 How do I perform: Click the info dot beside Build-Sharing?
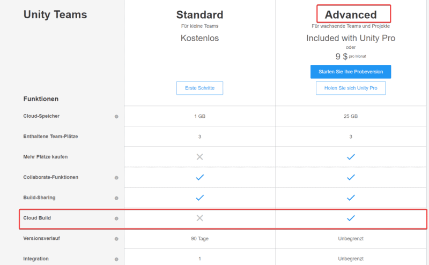(116, 198)
